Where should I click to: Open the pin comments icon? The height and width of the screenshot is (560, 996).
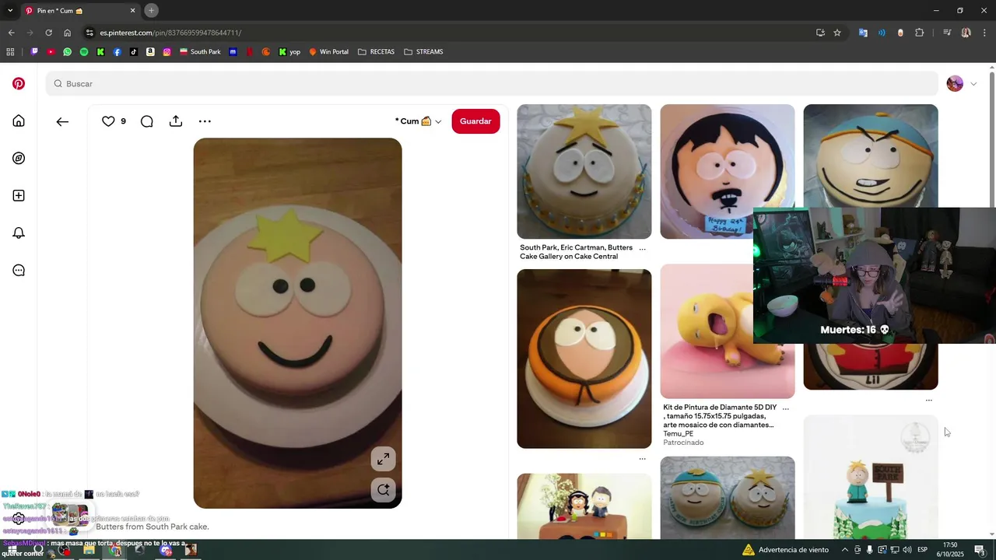[x=146, y=121]
